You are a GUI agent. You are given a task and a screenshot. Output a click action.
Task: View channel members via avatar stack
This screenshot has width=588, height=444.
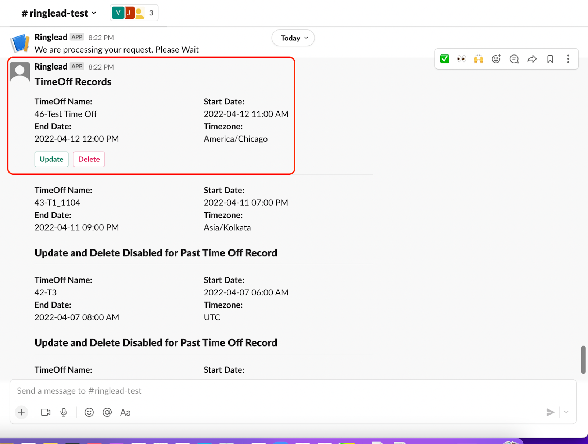click(x=134, y=13)
